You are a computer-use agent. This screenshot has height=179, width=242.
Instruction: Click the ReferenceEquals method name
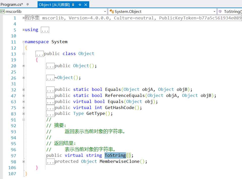(x=125, y=95)
